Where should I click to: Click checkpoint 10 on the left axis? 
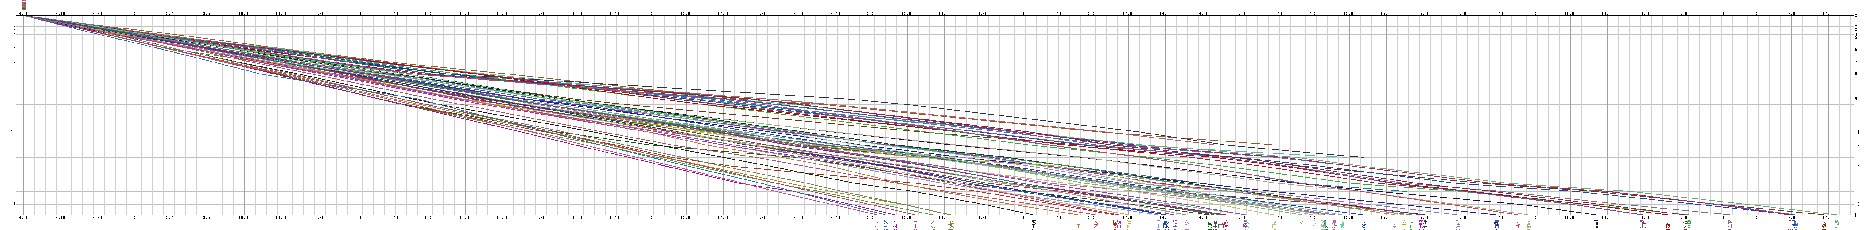coord(14,104)
